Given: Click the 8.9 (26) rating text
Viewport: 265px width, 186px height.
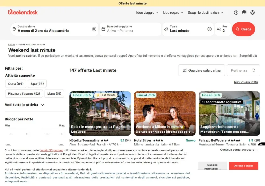Looking at the screenshot, I should 254,140.
